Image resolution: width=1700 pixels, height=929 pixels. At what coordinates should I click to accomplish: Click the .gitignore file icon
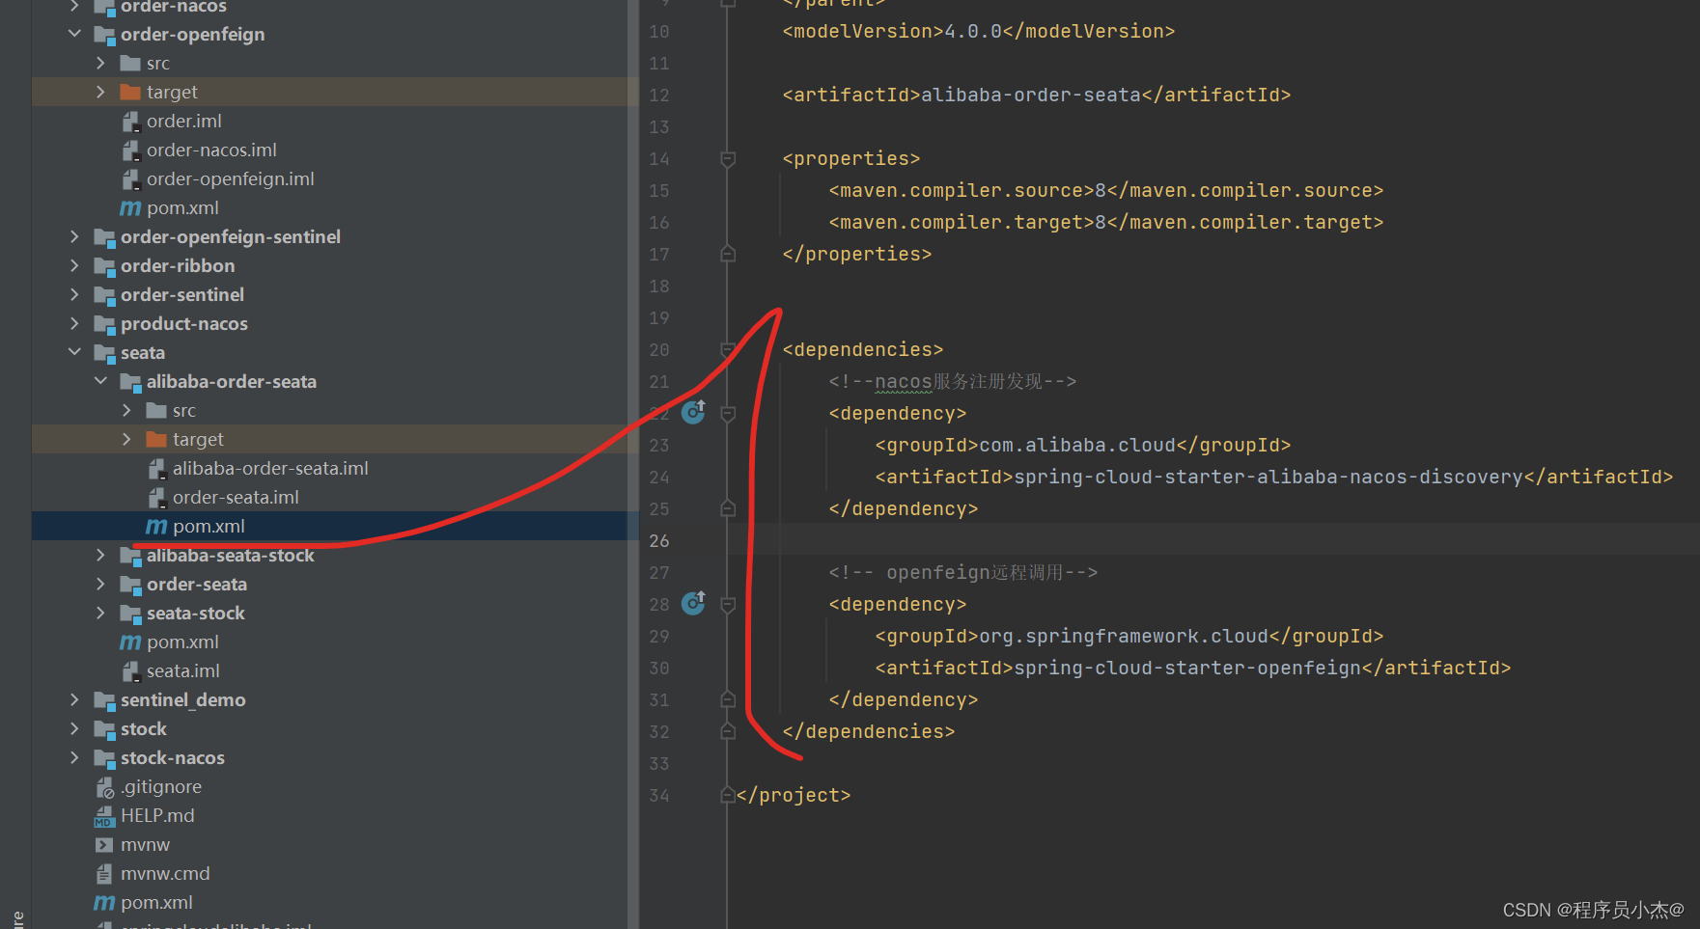[104, 787]
